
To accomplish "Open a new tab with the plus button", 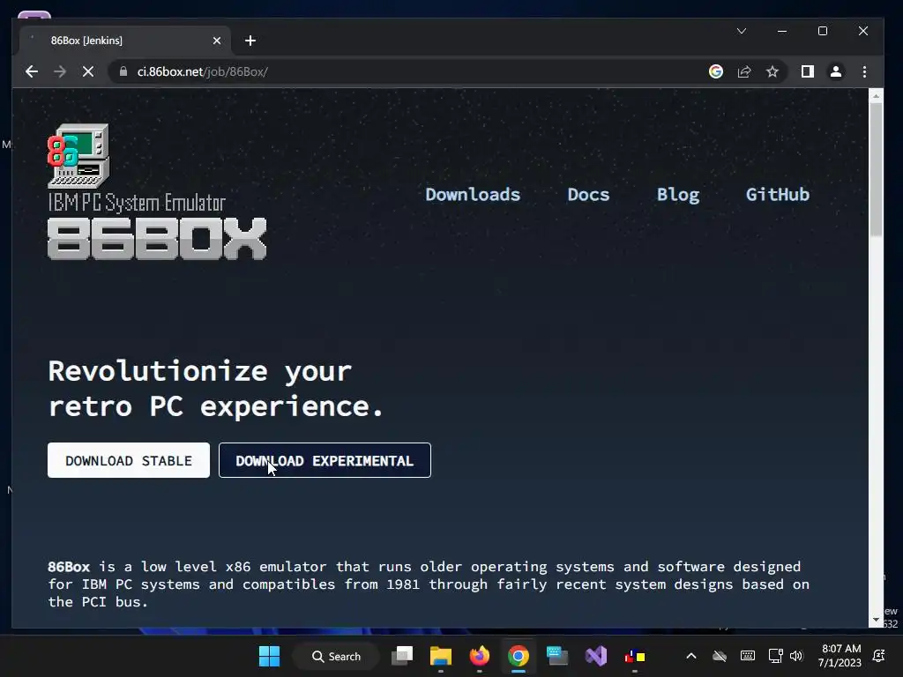I will click(250, 41).
